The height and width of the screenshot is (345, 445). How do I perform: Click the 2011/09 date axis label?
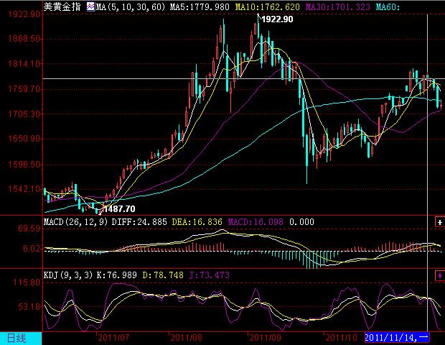(266, 338)
